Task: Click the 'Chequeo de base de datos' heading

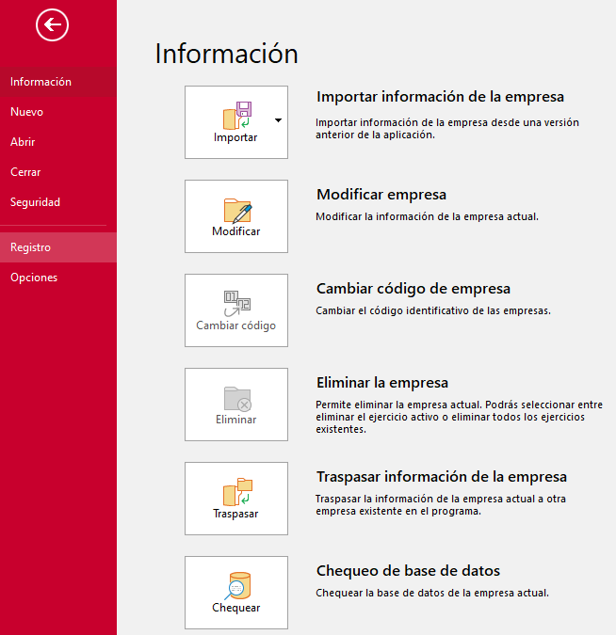Action: click(x=408, y=571)
